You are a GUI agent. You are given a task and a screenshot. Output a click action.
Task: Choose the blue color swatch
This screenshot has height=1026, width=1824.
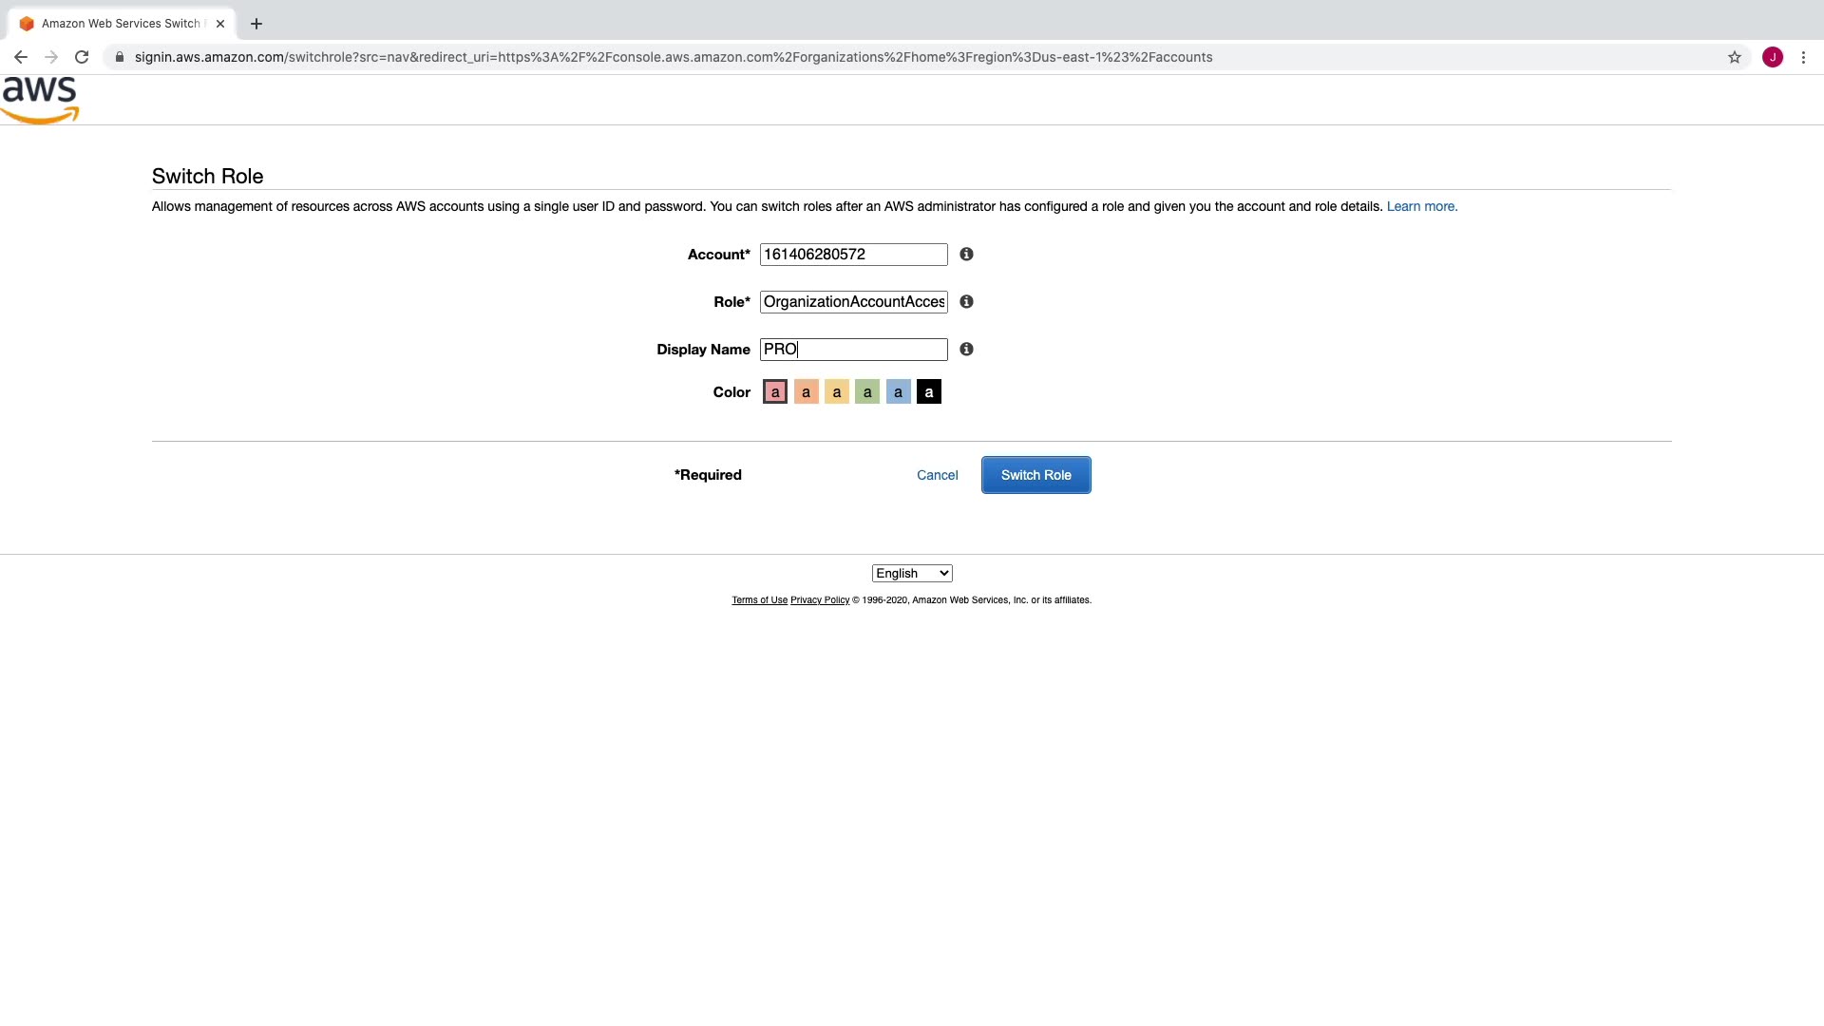pos(898,392)
